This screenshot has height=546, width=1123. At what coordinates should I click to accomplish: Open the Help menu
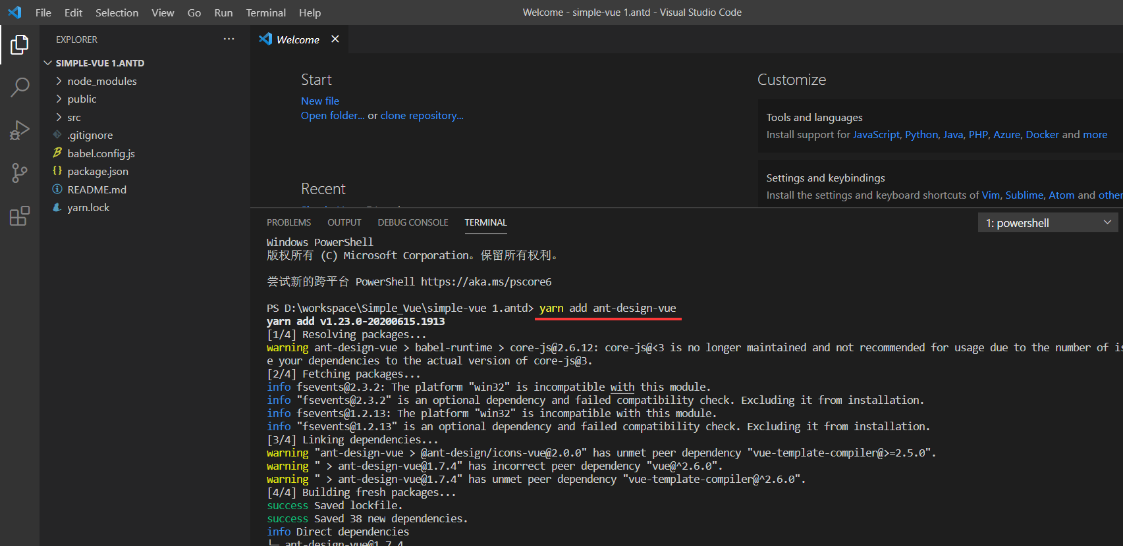[310, 12]
